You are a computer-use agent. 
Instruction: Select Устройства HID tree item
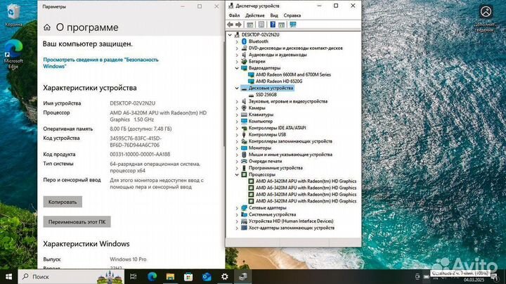291,221
